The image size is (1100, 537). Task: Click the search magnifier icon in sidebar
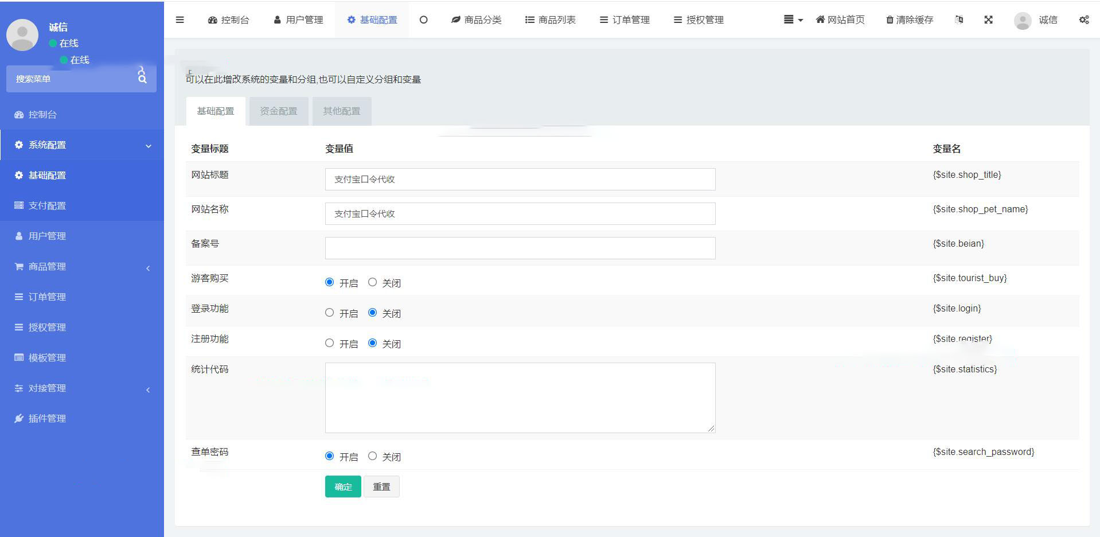pos(142,79)
